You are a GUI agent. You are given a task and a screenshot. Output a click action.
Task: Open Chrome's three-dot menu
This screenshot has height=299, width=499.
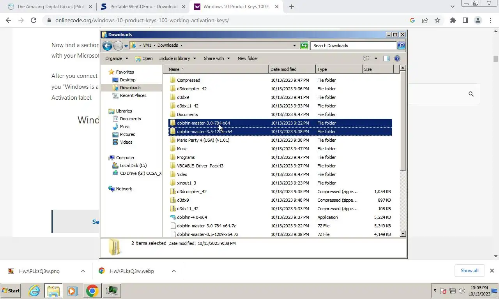tap(491, 20)
